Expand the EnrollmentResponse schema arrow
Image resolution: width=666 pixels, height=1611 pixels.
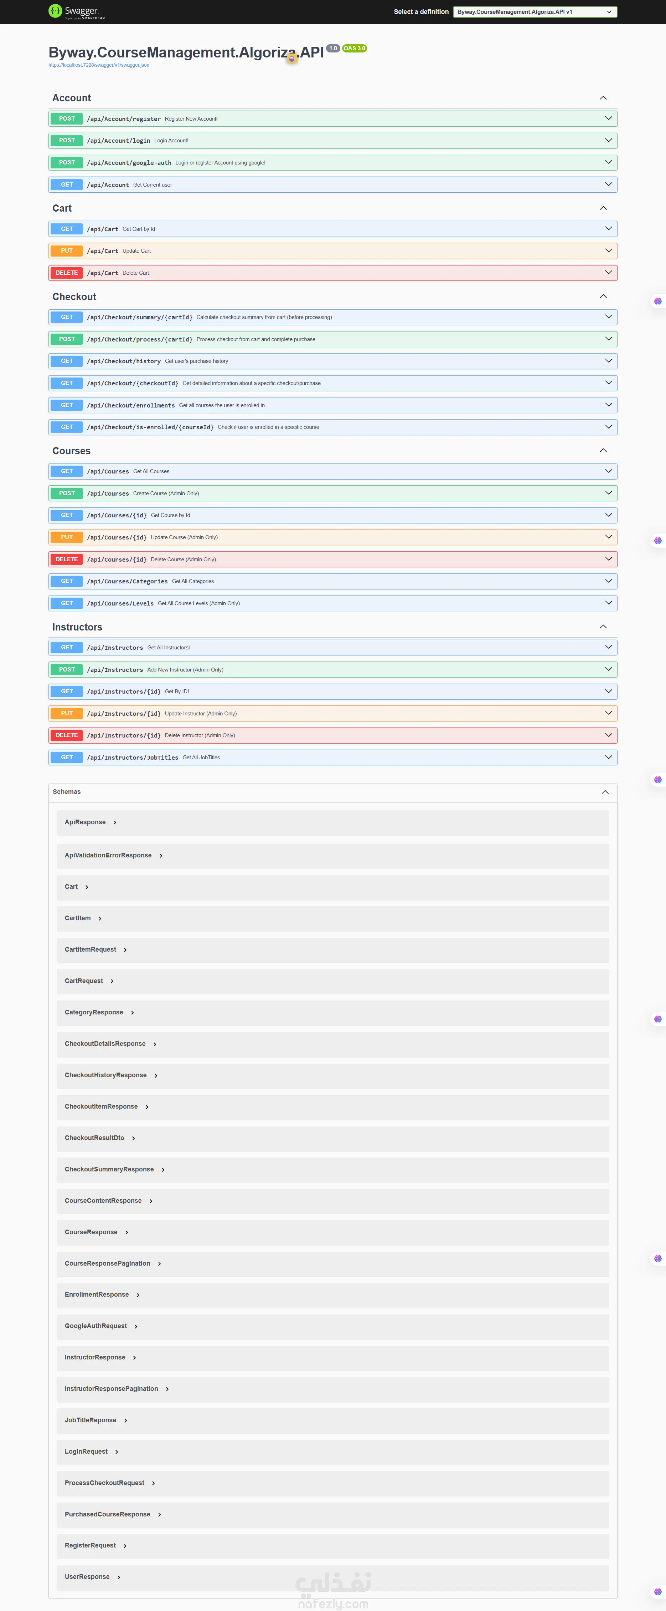click(x=138, y=1295)
